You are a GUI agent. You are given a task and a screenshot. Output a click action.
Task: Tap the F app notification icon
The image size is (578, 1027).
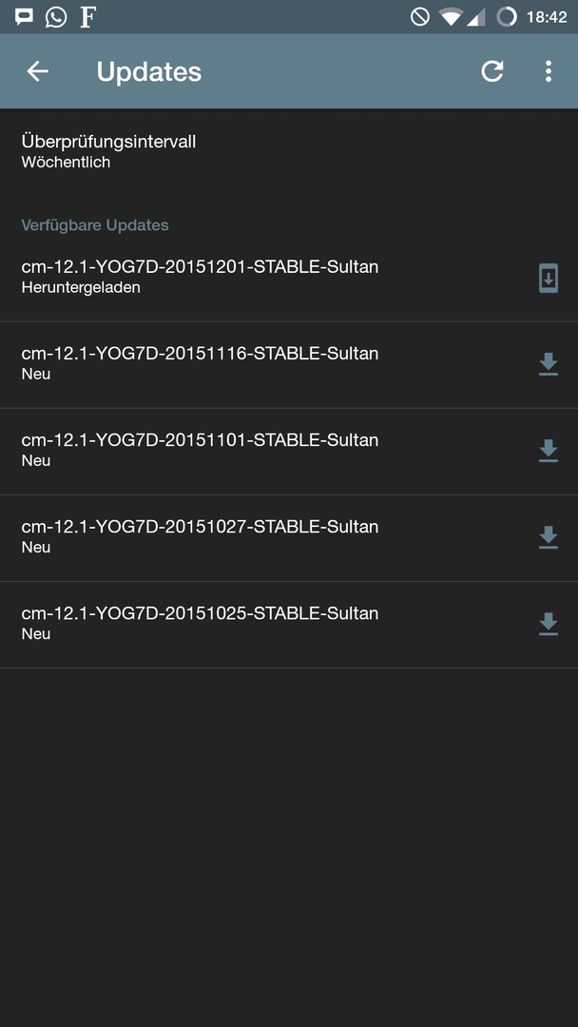(87, 17)
